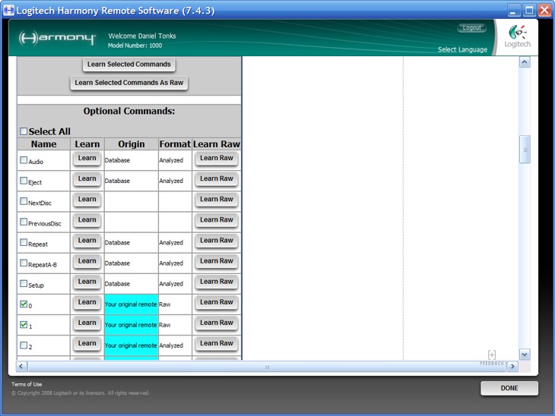Open Select Language link
Viewport: 555px width, 416px height.
(462, 49)
